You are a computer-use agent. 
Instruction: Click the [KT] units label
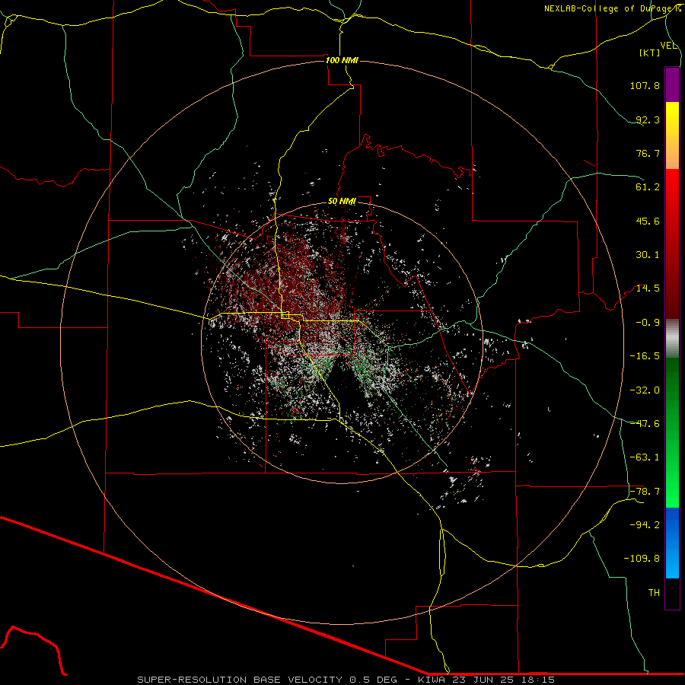click(x=649, y=53)
